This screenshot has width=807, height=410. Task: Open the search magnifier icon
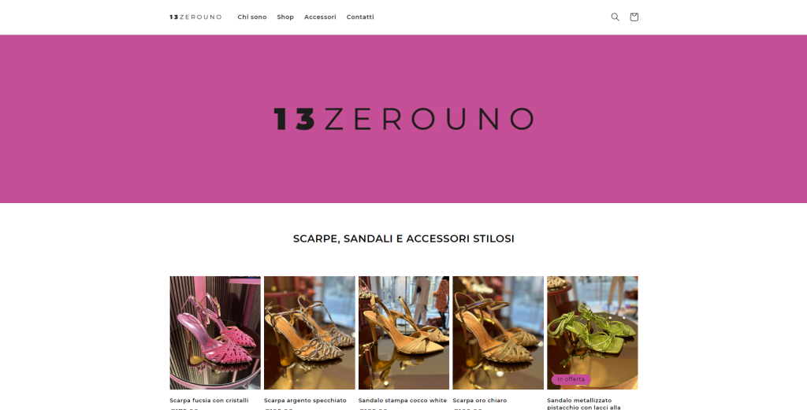[x=615, y=17]
